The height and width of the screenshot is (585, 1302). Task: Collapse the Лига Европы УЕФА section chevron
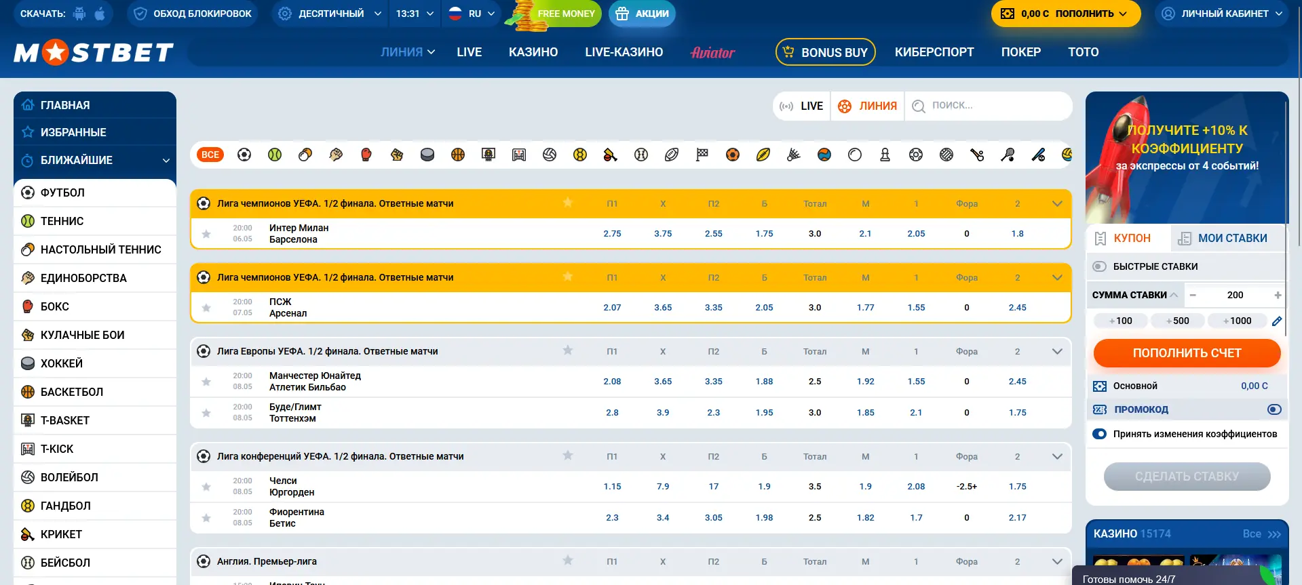tap(1057, 351)
